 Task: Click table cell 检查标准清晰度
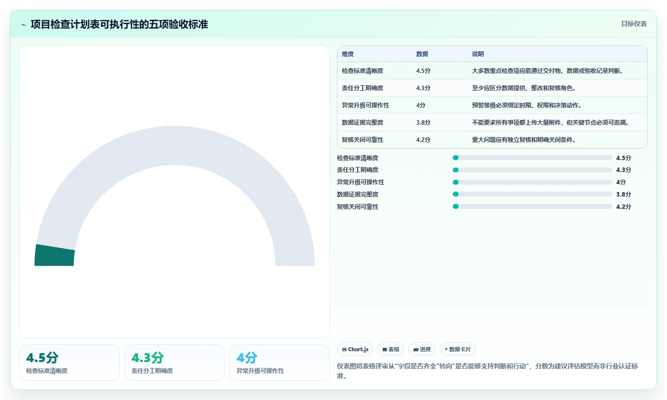(x=363, y=71)
